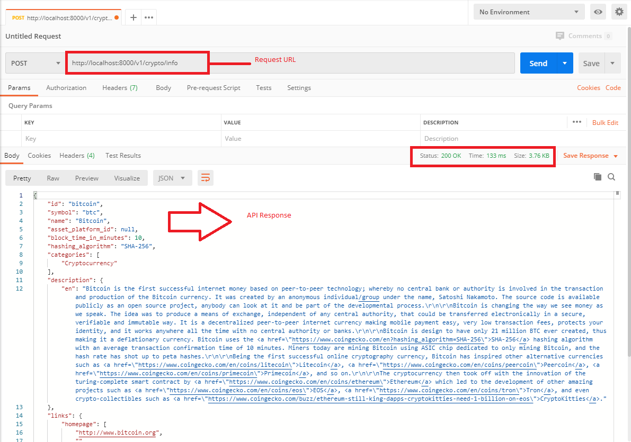The height and width of the screenshot is (442, 631).
Task: Open Pre-request Script tab
Action: [214, 88]
